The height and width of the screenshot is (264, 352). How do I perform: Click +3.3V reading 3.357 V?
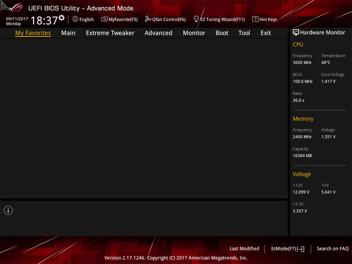coord(300,211)
